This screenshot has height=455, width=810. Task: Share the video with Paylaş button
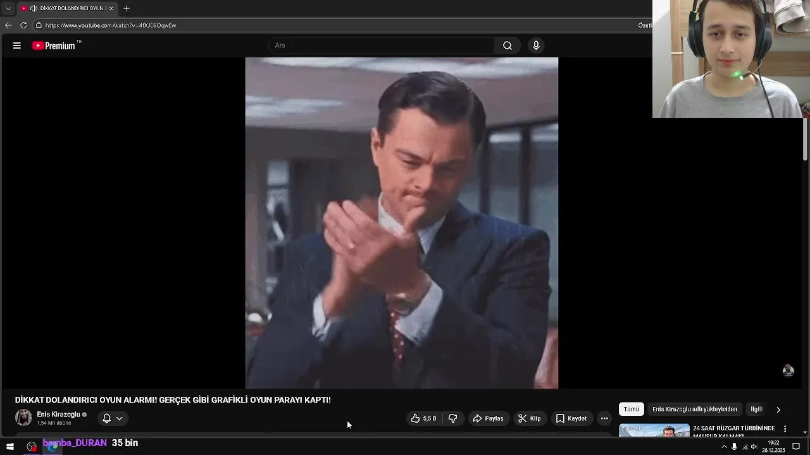pos(488,418)
